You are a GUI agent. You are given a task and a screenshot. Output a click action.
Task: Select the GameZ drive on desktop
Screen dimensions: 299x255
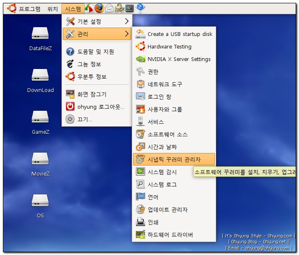click(x=40, y=122)
